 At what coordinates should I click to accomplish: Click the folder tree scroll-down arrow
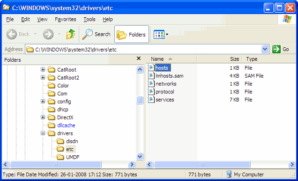(x=140, y=157)
